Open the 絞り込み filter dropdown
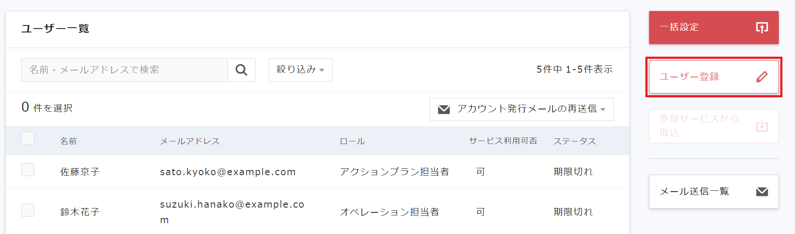The image size is (795, 234). tap(300, 70)
